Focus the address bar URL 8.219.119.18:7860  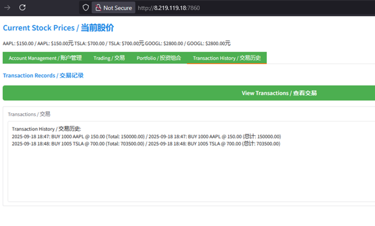point(169,8)
